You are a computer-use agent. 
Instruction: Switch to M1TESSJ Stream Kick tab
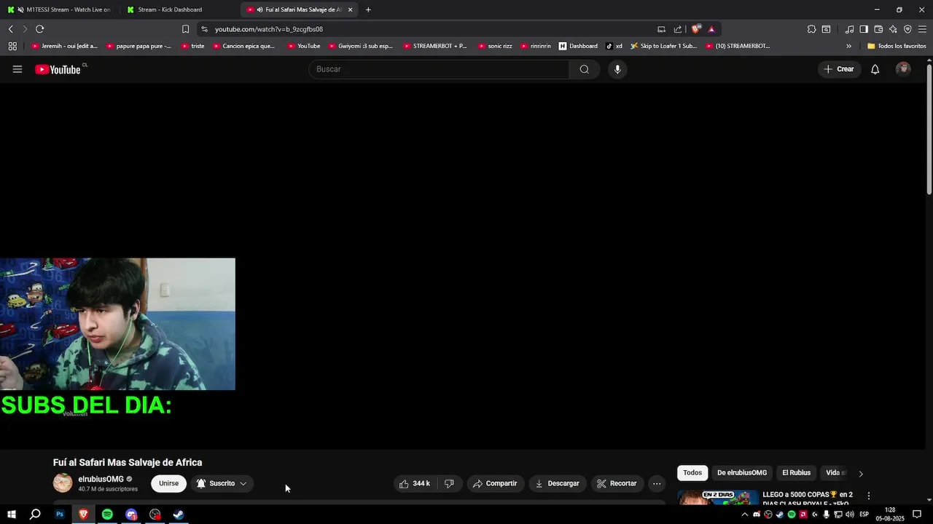60,9
